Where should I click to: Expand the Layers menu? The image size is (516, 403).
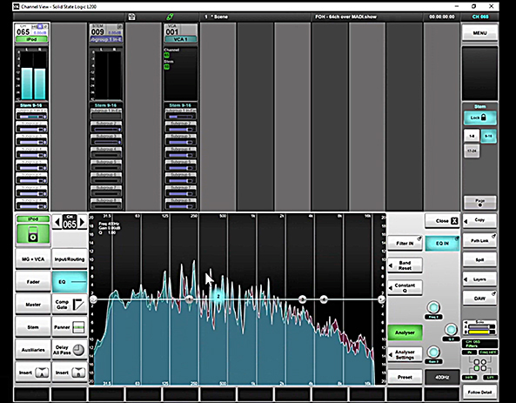[479, 279]
